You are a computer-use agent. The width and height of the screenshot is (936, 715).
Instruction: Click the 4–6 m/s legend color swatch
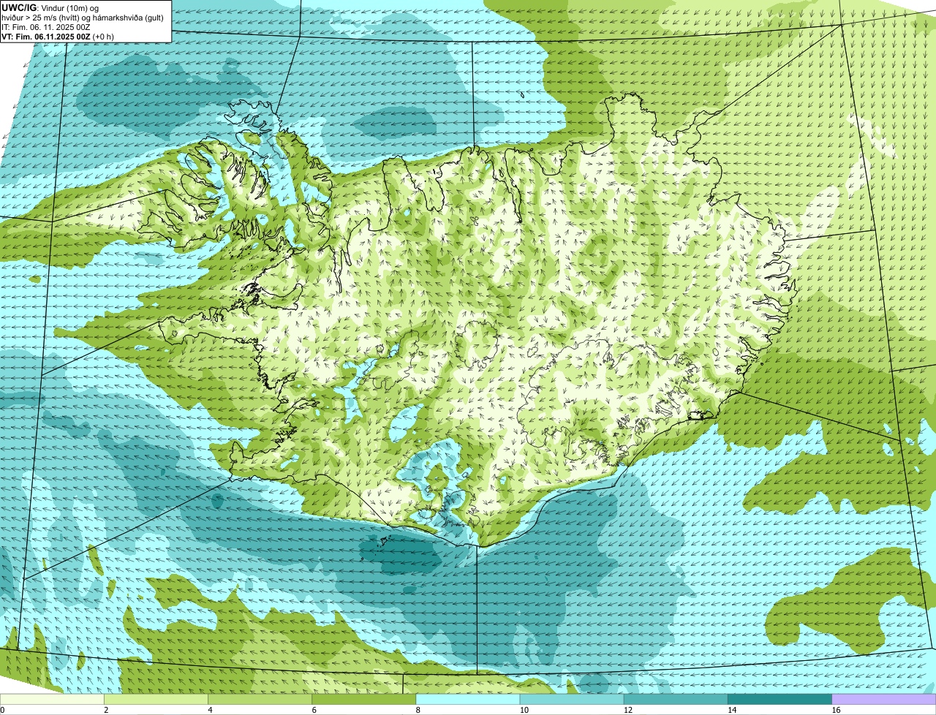260,699
